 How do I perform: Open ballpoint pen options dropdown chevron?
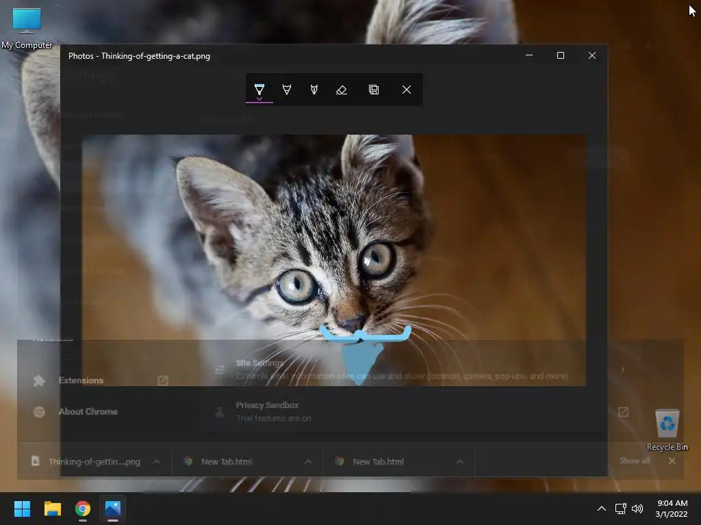pyautogui.click(x=259, y=98)
